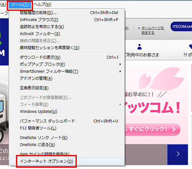Screen dimensions: 192x169
Task: Select インターネット オプション(O) menu entry
Action: pos(67,162)
